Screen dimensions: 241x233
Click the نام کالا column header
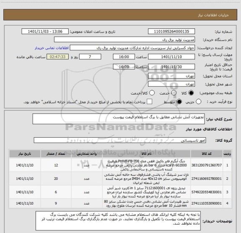[x=146, y=154]
